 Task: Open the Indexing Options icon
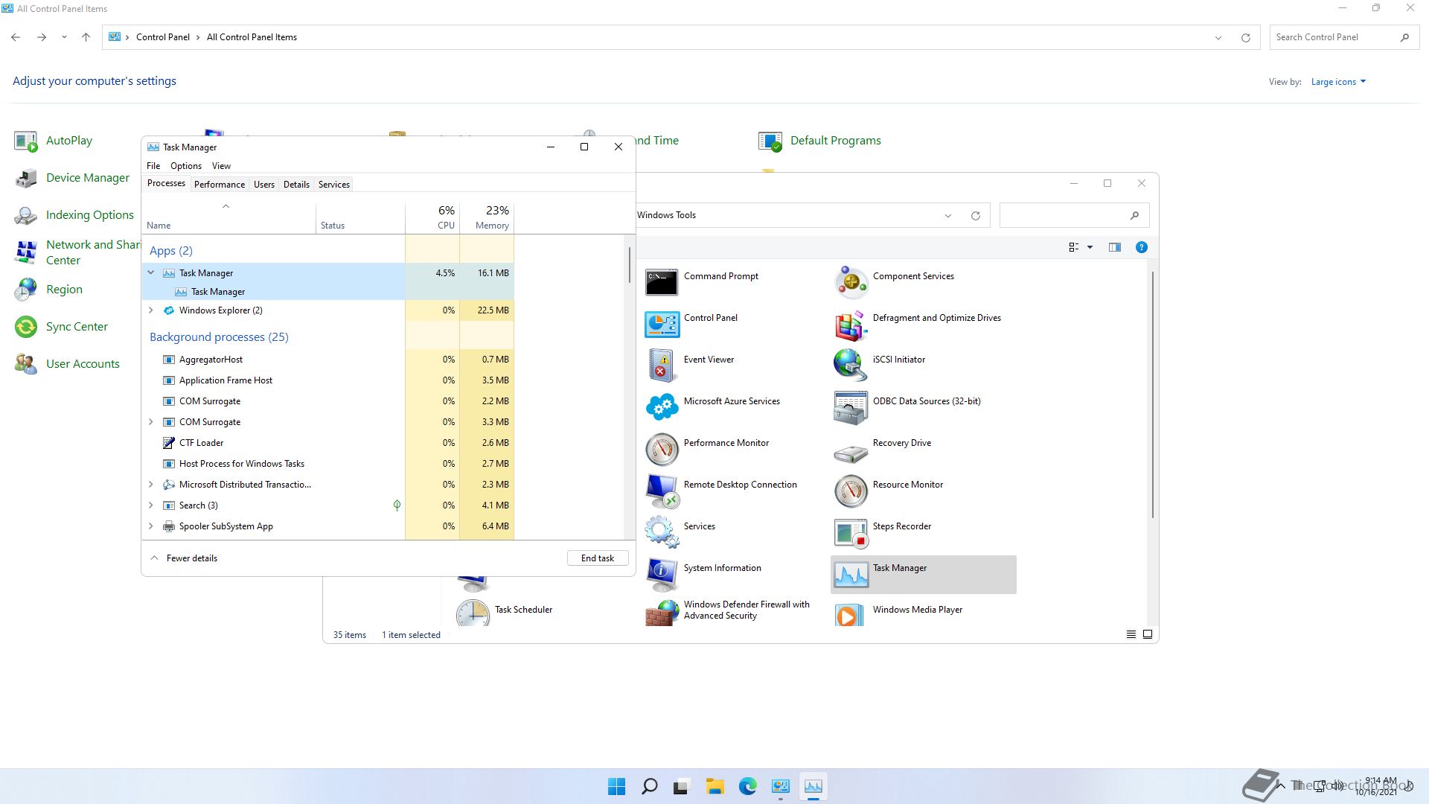(26, 215)
